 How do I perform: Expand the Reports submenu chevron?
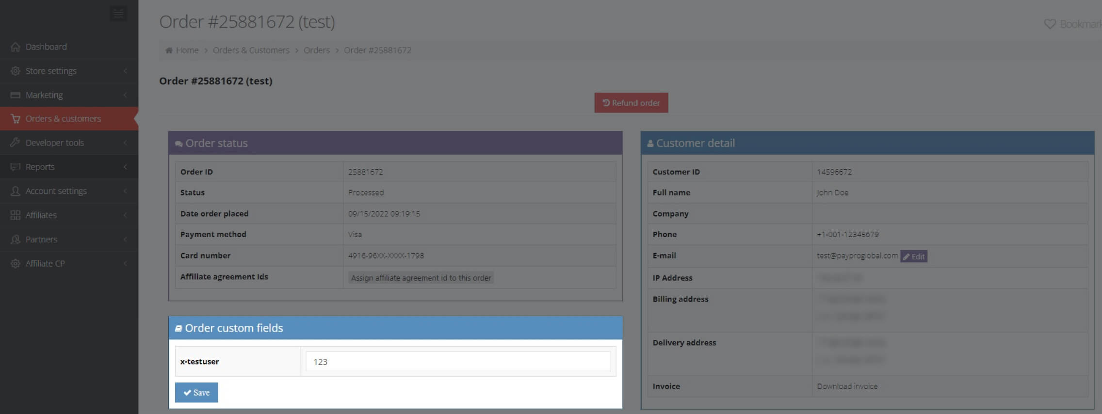pyautogui.click(x=126, y=167)
